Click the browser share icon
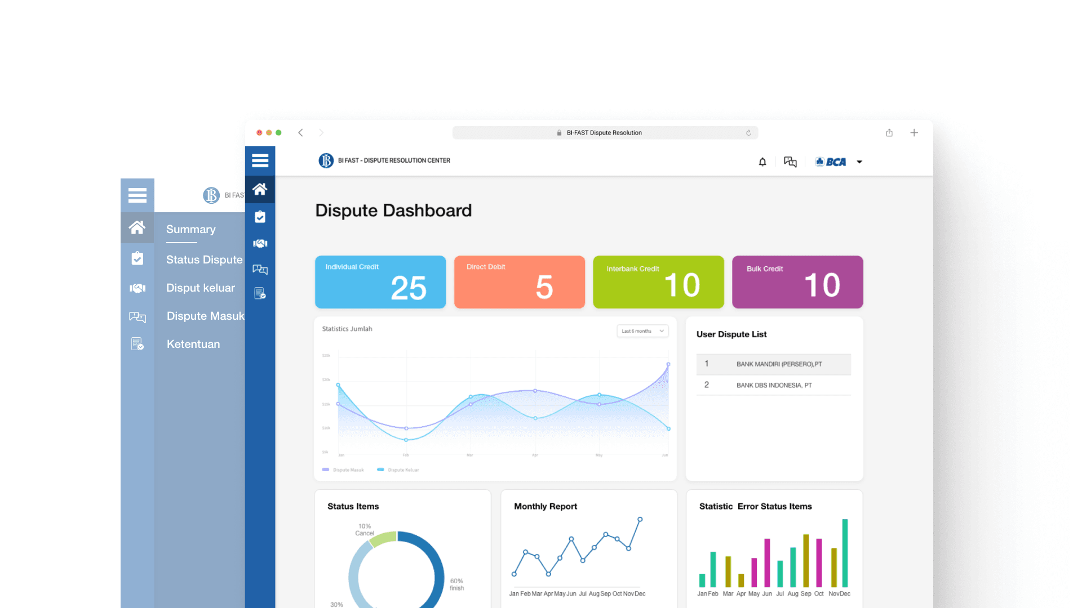 click(x=889, y=133)
